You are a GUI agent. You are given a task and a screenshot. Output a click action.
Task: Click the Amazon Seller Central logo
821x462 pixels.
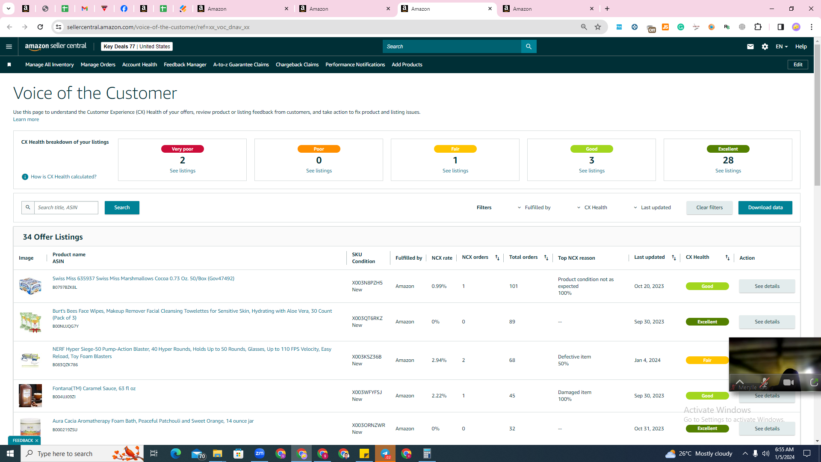pos(56,46)
